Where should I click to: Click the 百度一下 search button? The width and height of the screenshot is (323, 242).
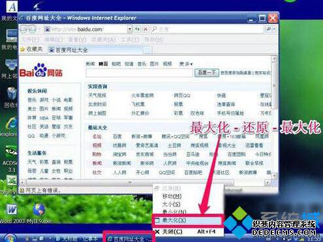207,73
